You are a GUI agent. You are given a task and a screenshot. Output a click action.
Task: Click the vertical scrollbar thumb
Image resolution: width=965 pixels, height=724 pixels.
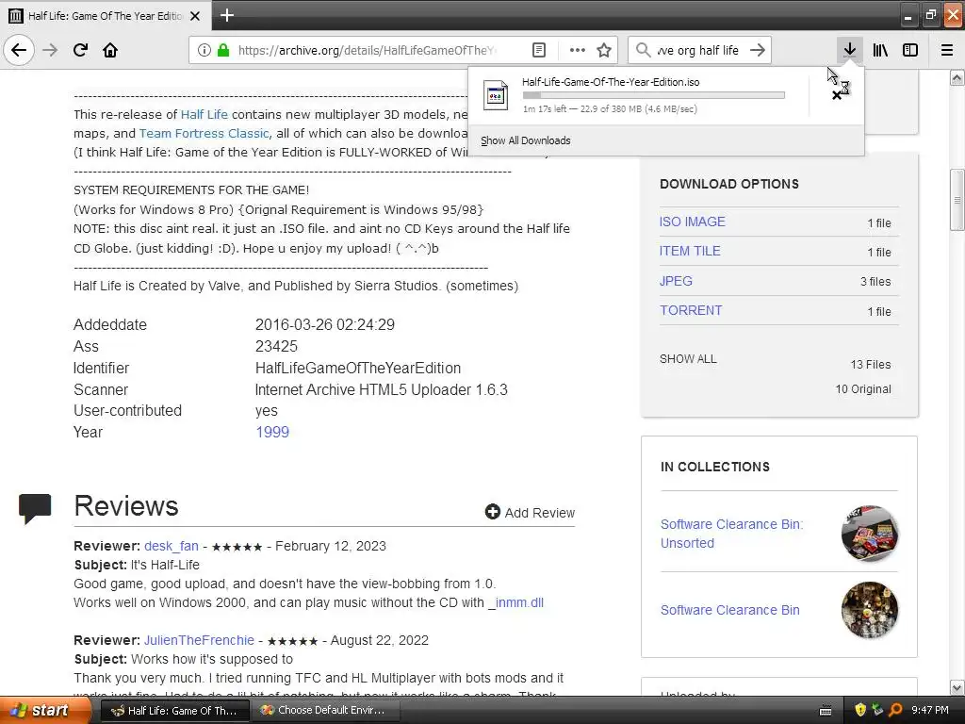(x=957, y=200)
